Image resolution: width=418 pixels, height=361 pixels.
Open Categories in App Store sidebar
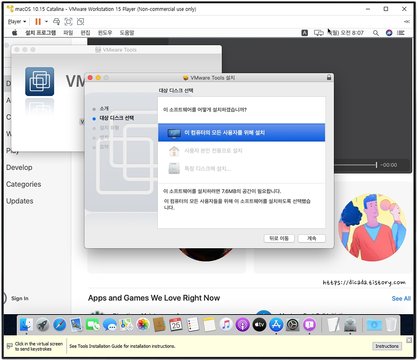[x=24, y=184]
